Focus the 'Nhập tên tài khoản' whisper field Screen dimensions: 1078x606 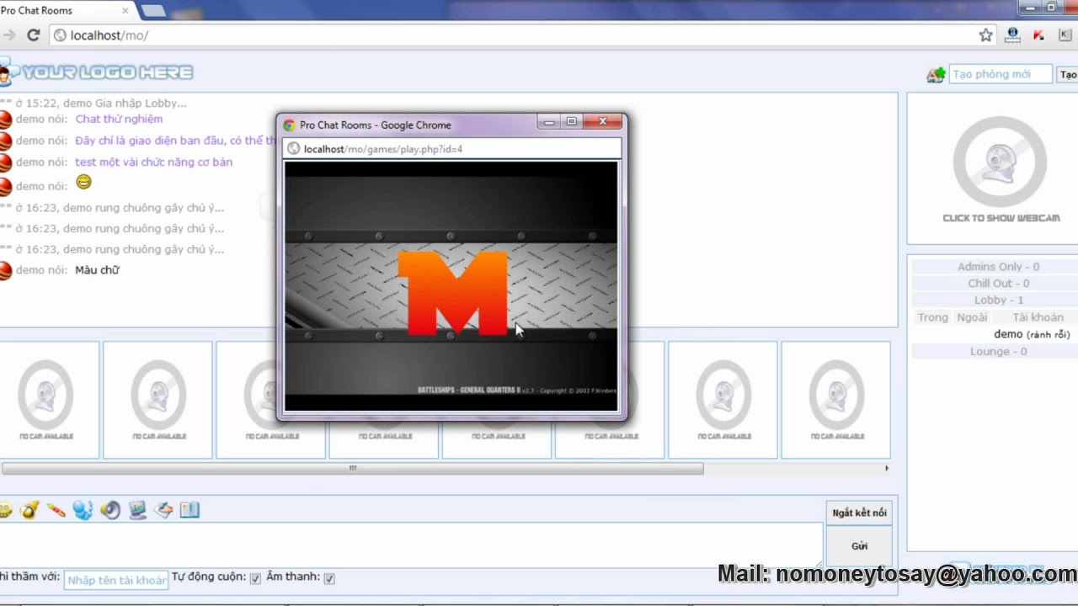coord(116,580)
